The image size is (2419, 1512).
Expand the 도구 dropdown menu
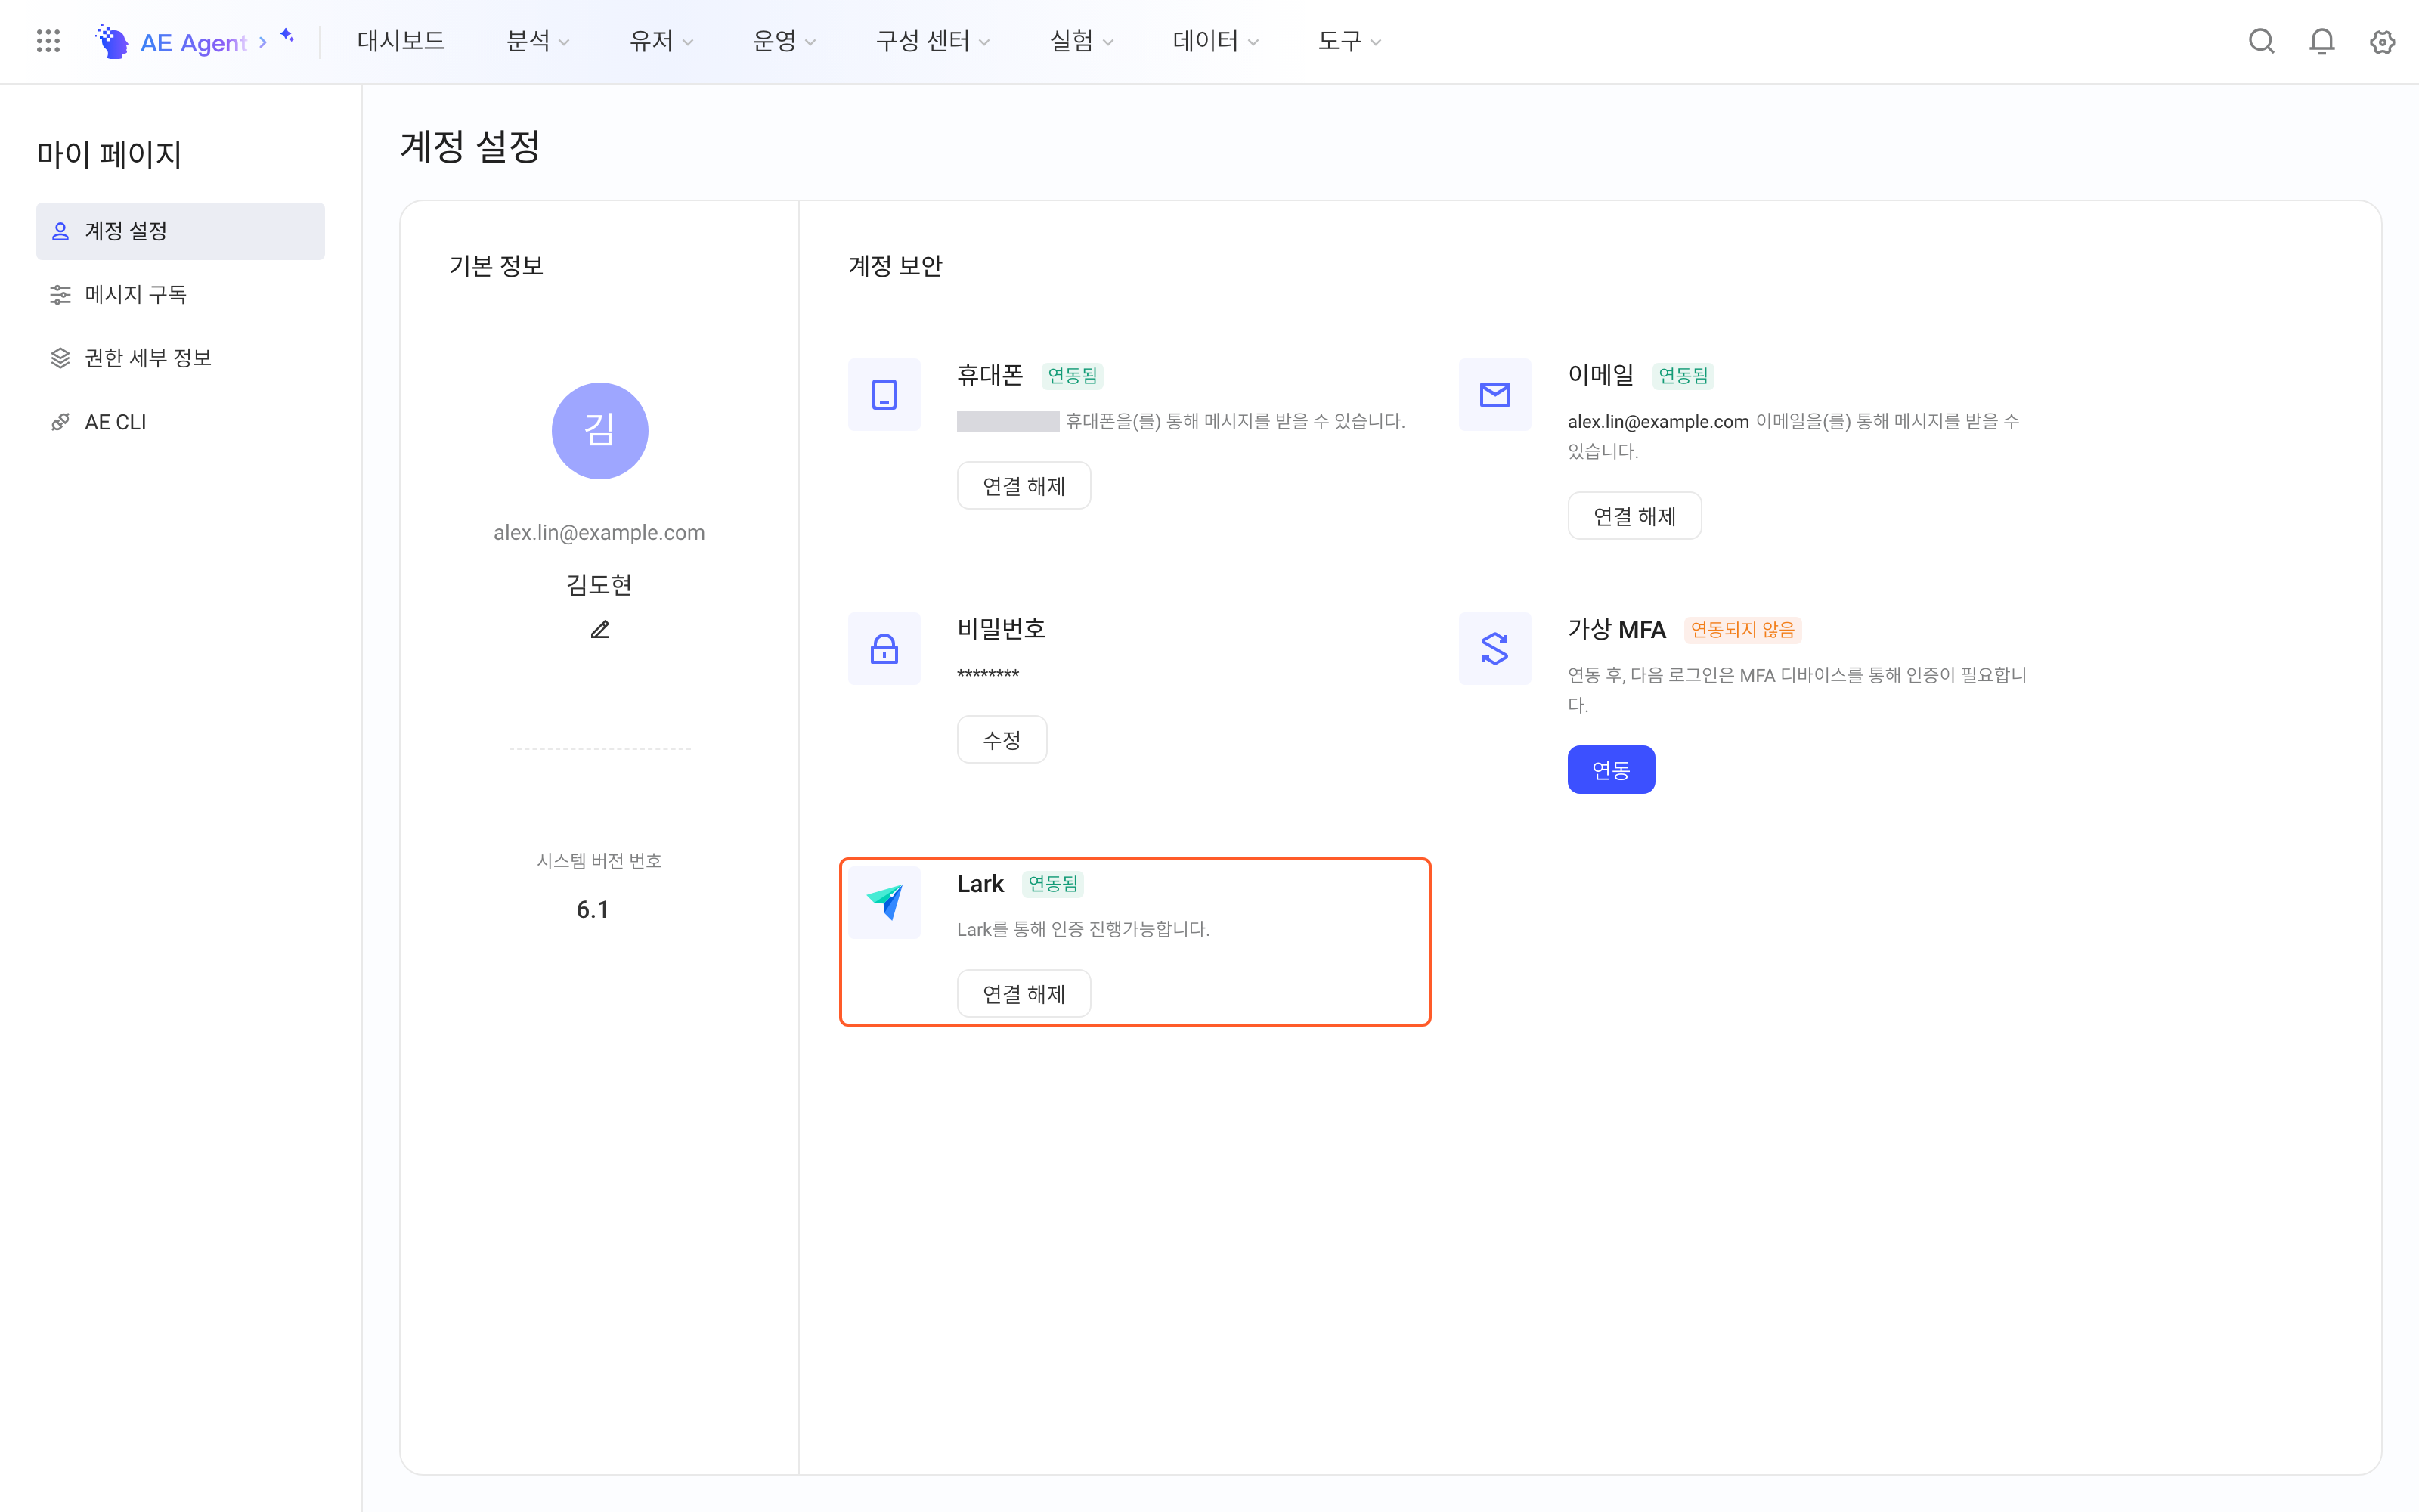coord(1349,41)
